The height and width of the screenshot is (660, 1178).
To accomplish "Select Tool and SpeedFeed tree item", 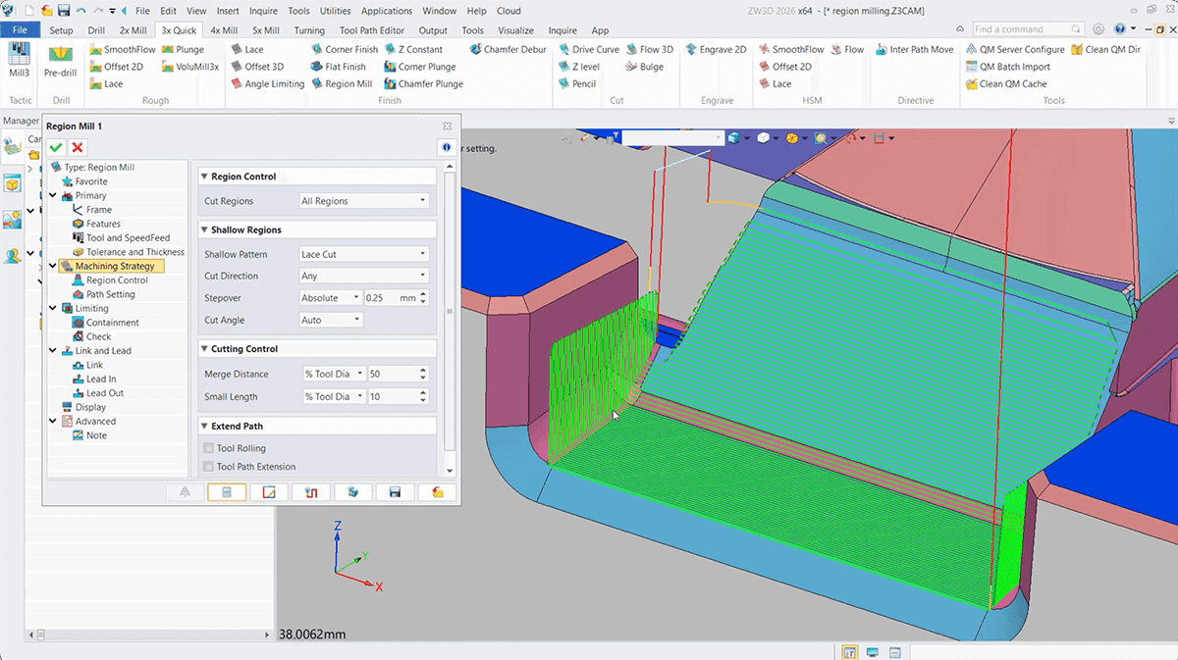I will 128,237.
